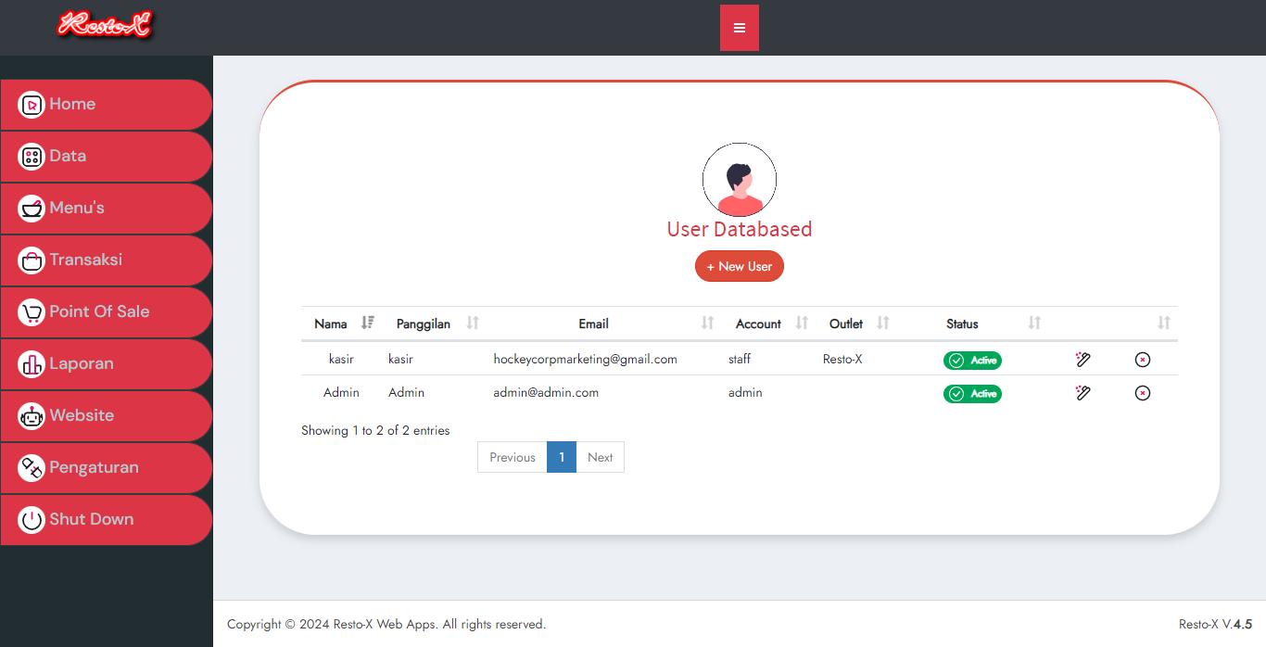Screen dimensions: 1266x647
Task: Click the + New User button
Action: (740, 266)
